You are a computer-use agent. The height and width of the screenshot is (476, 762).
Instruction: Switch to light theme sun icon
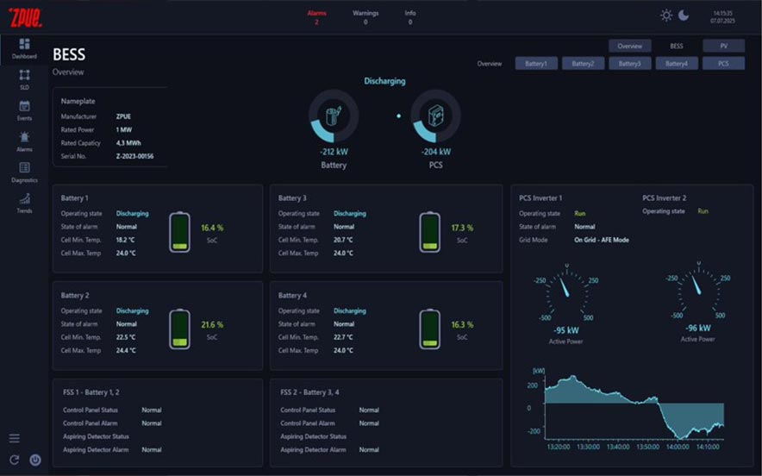click(666, 16)
